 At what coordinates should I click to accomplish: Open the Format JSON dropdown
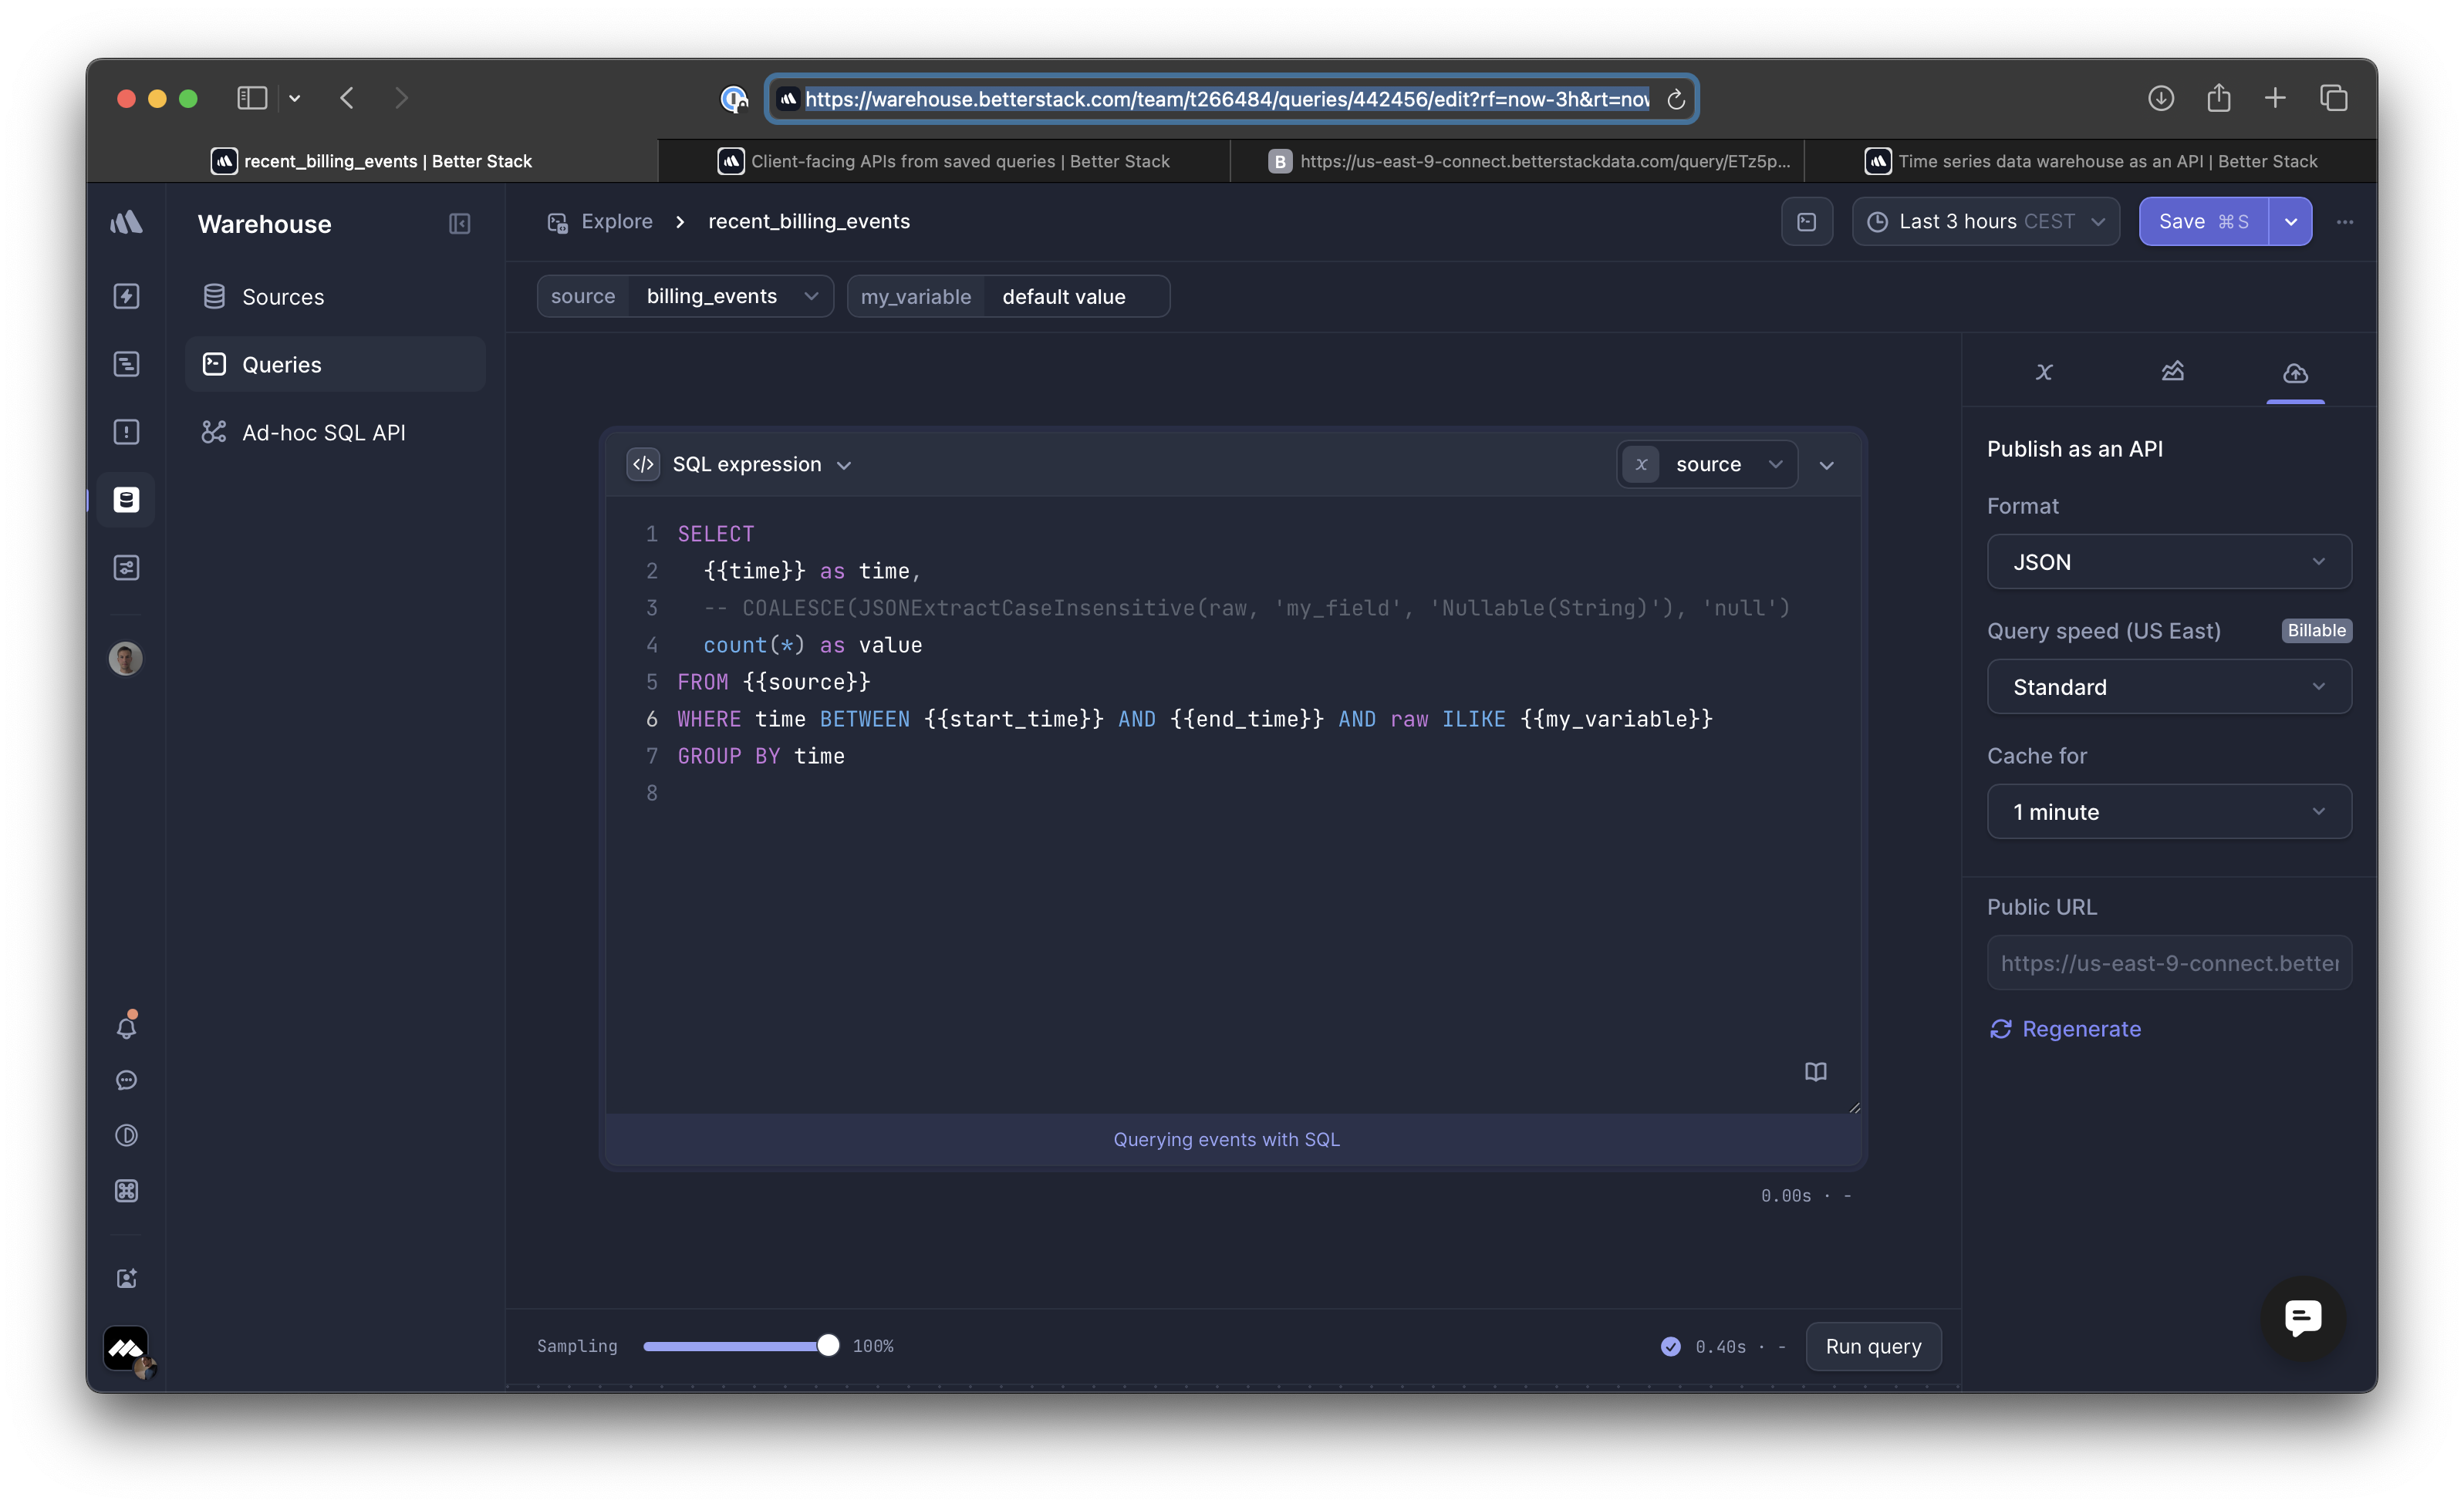pos(2168,562)
